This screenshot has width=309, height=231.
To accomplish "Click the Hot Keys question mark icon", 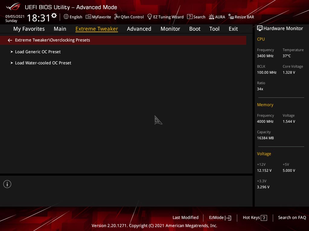I will pos(264,218).
